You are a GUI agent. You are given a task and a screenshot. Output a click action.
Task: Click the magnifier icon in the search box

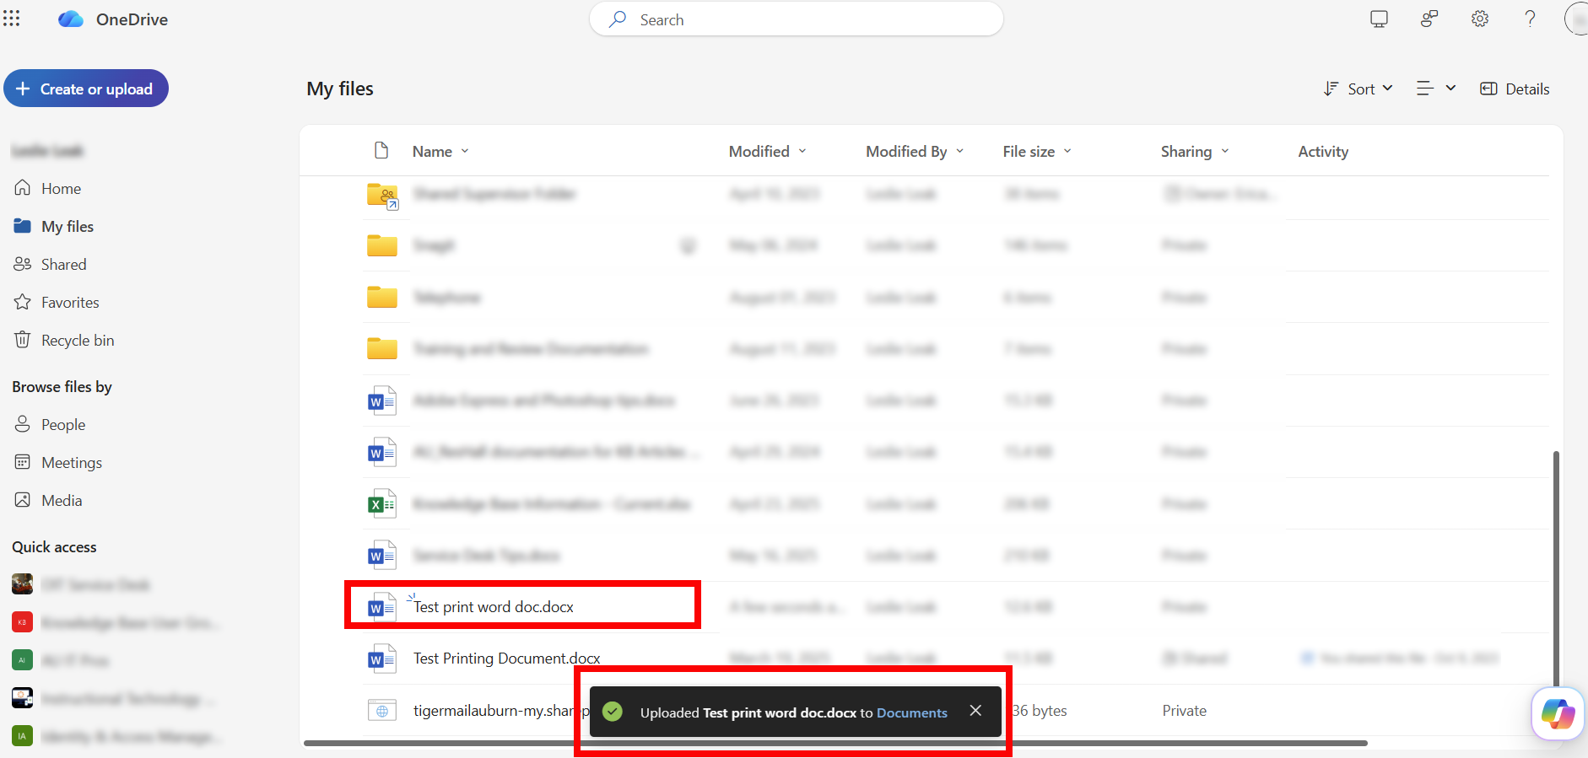(618, 19)
